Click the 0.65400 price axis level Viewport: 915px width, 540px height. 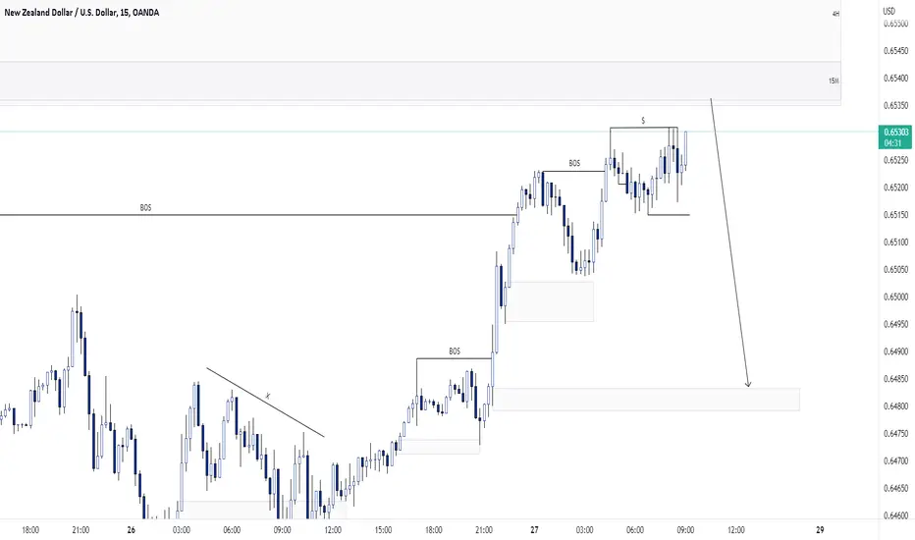(x=895, y=79)
